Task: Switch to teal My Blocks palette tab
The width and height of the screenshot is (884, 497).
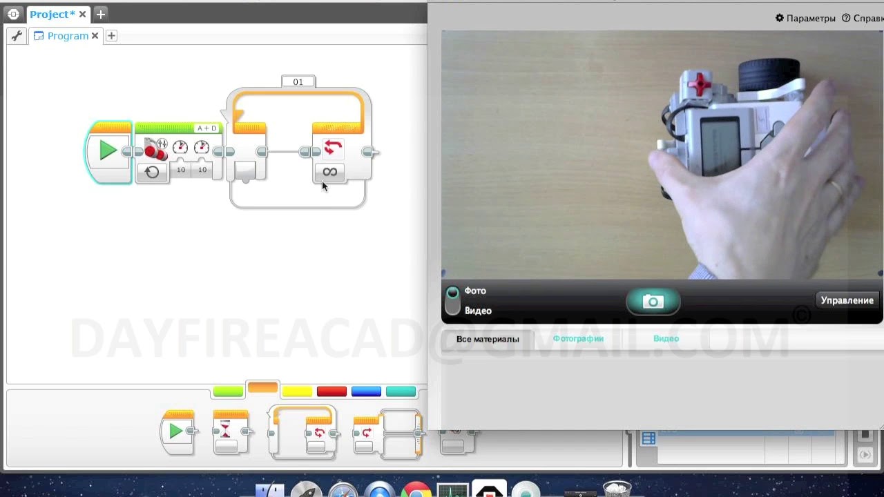Action: click(401, 391)
